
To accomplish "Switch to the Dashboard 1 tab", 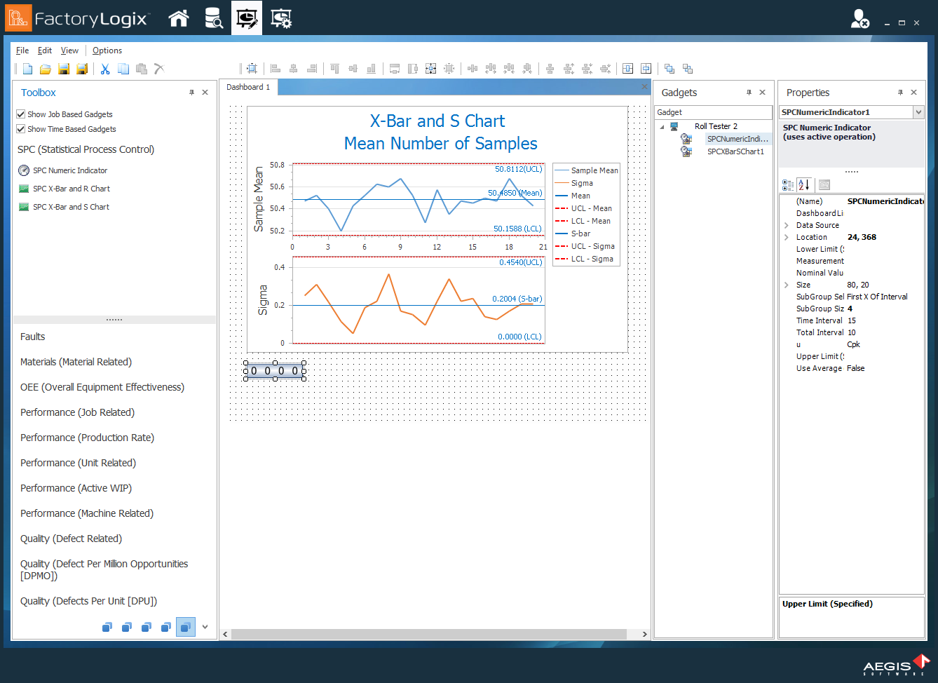I will tap(248, 87).
